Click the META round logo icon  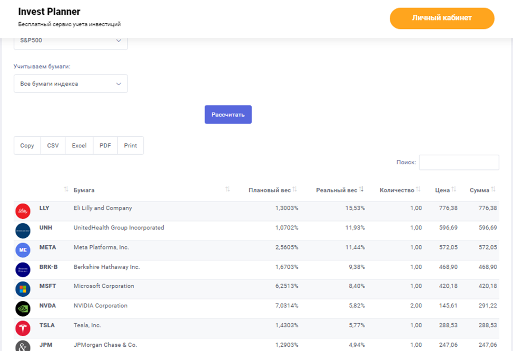(x=23, y=250)
